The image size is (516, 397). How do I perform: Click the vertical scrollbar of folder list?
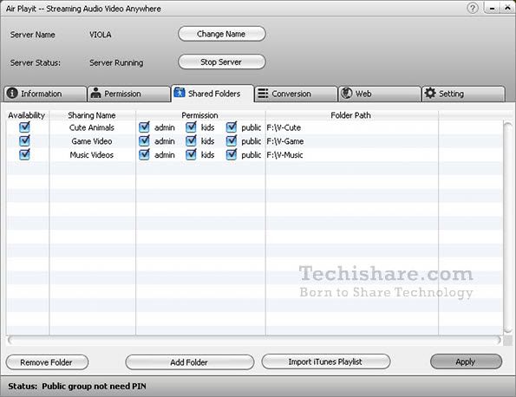click(x=508, y=228)
